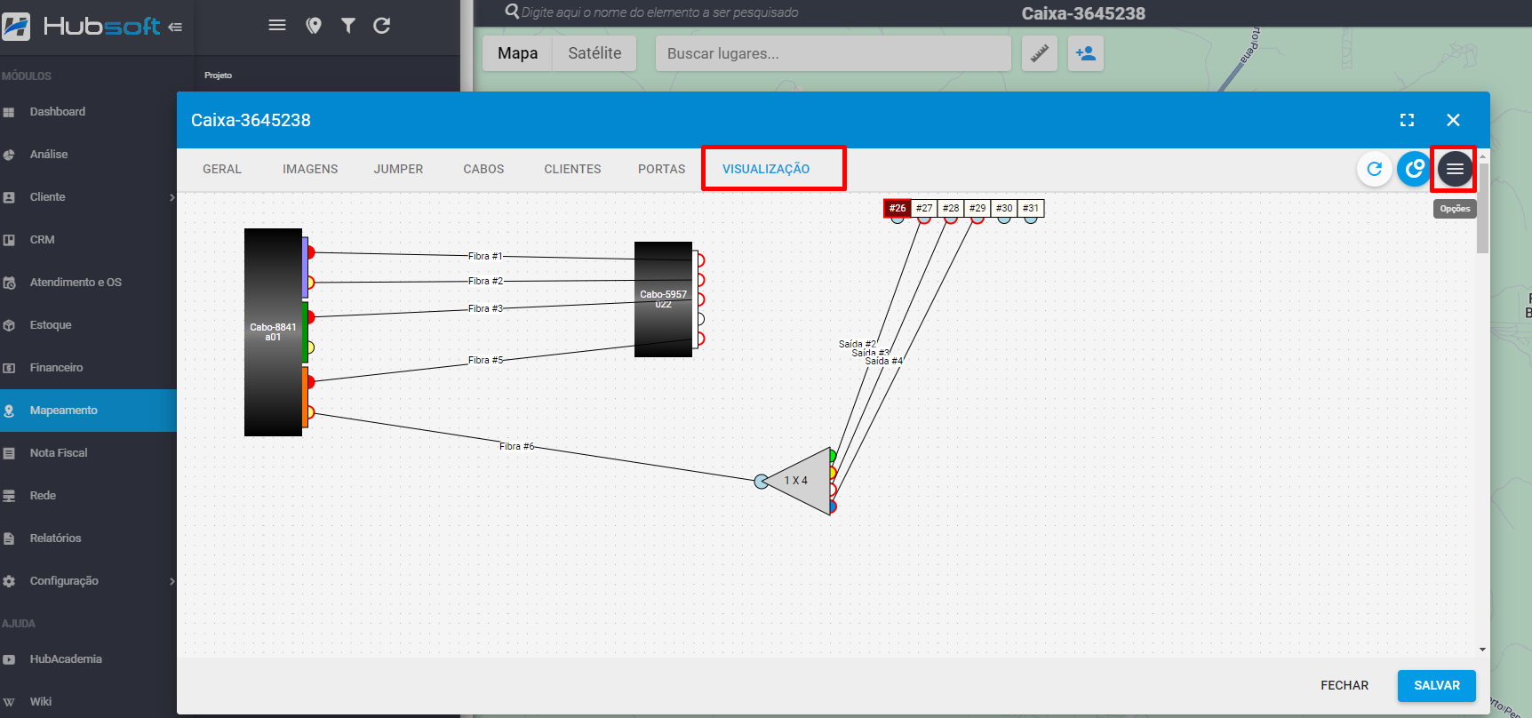
Task: Select port #31 in diagram
Action: click(x=1031, y=208)
